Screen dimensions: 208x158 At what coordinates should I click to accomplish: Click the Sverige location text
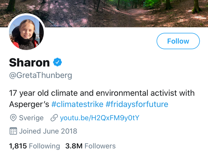pos(31,118)
